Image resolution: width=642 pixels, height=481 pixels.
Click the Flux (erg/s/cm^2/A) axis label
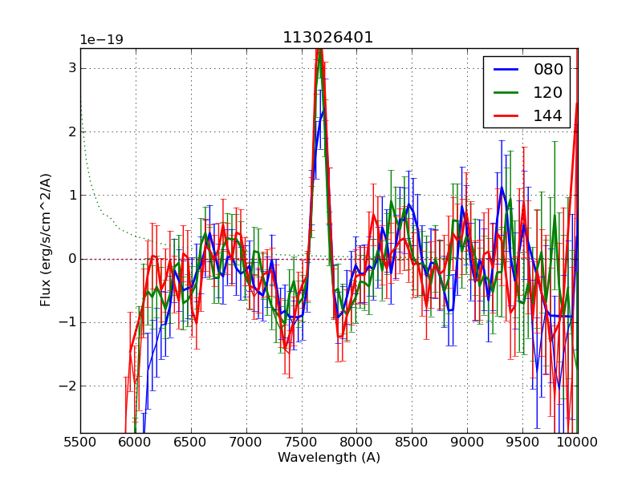[47, 240]
